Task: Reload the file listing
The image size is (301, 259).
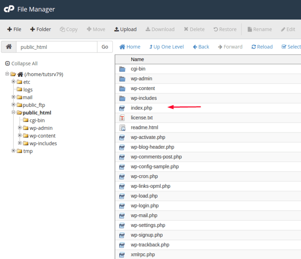Action: [262, 47]
